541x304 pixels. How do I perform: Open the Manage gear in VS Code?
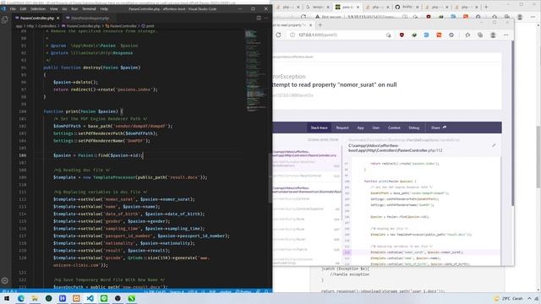5,281
